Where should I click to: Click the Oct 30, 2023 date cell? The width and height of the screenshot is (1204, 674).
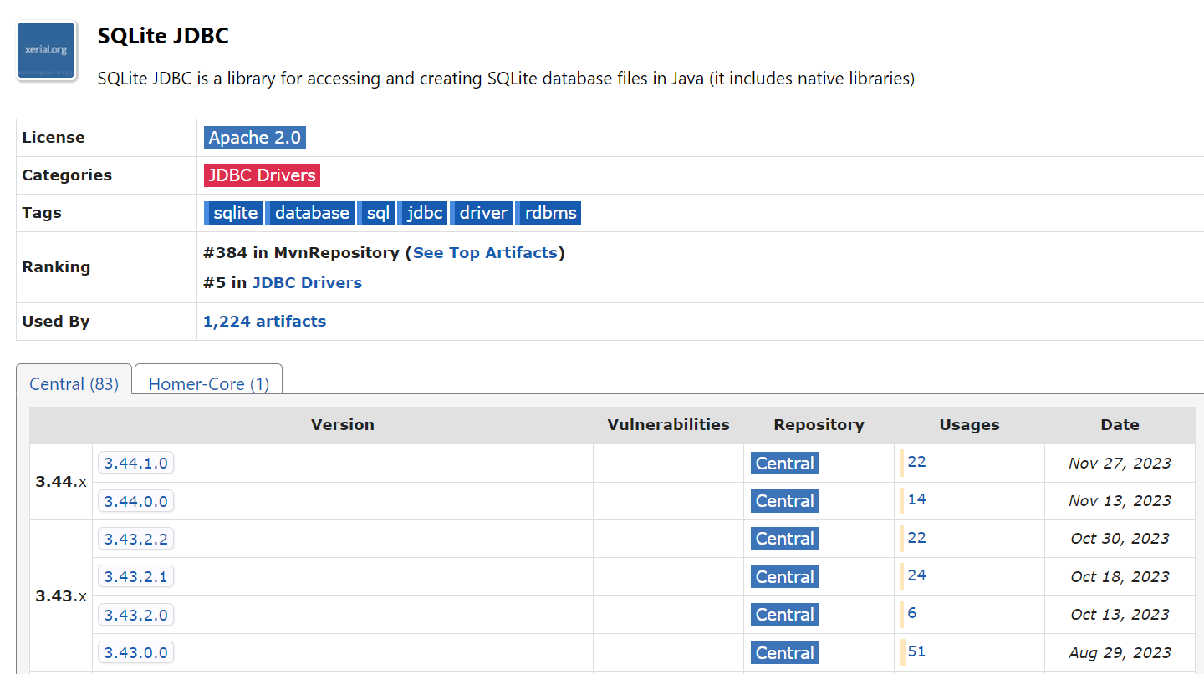[x=1120, y=539]
